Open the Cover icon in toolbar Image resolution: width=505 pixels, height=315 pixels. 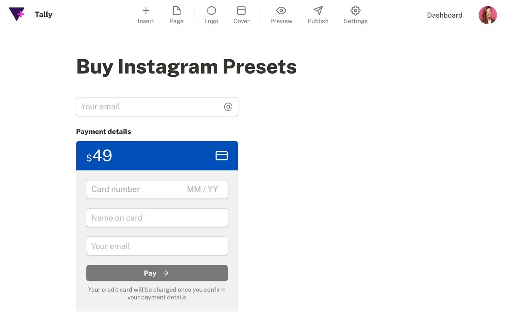tap(241, 10)
